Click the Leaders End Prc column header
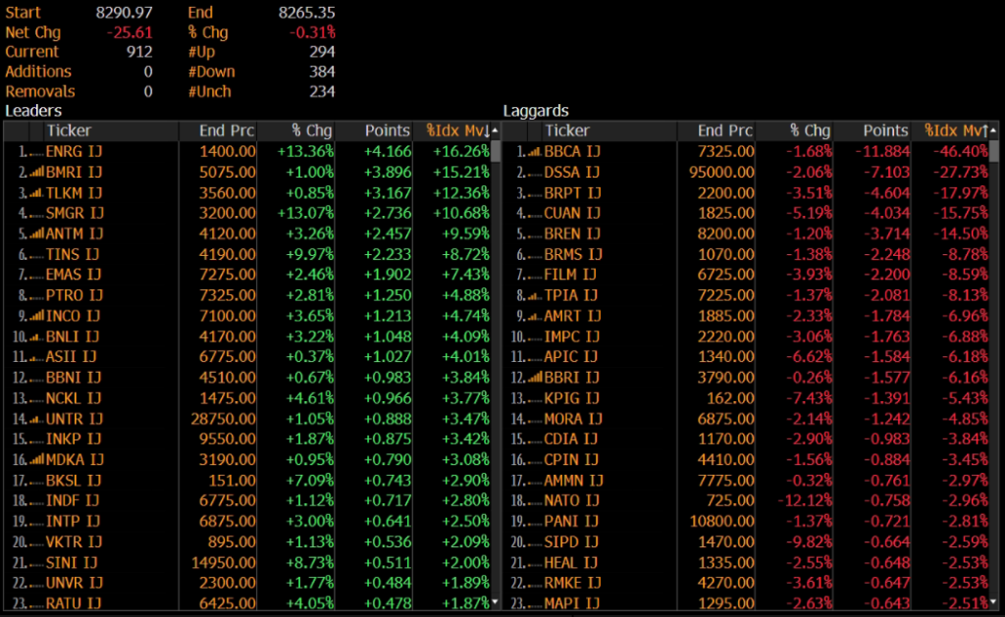The image size is (1005, 617). (x=228, y=130)
